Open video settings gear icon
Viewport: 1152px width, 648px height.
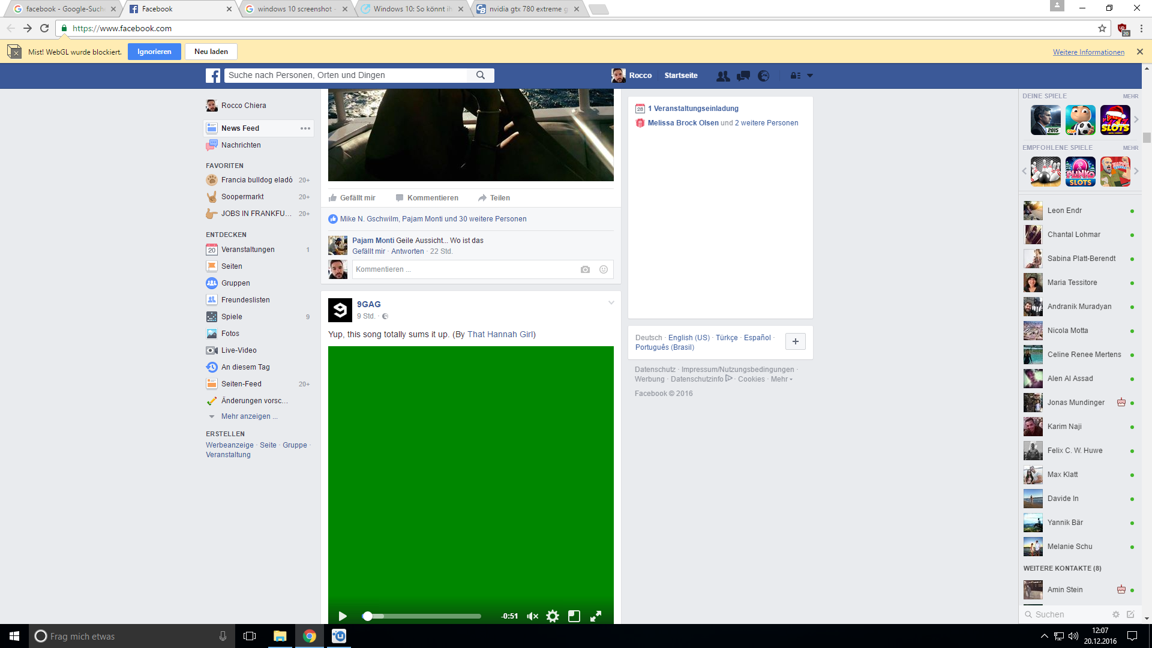coord(553,616)
